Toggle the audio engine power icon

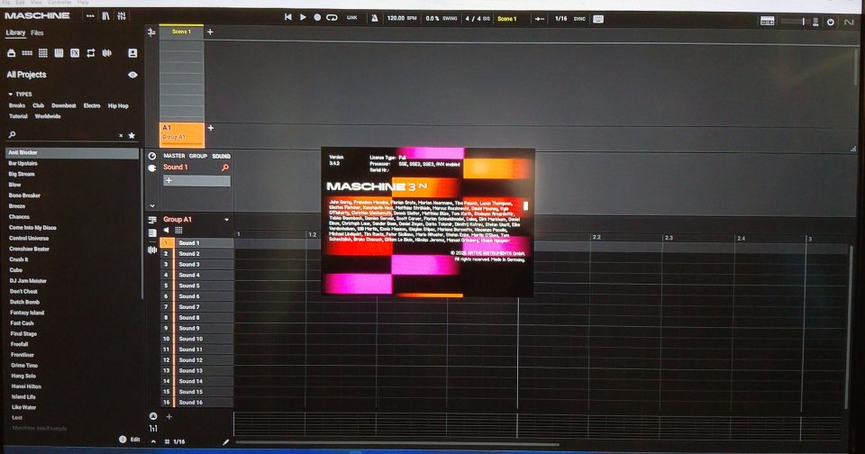click(x=830, y=22)
